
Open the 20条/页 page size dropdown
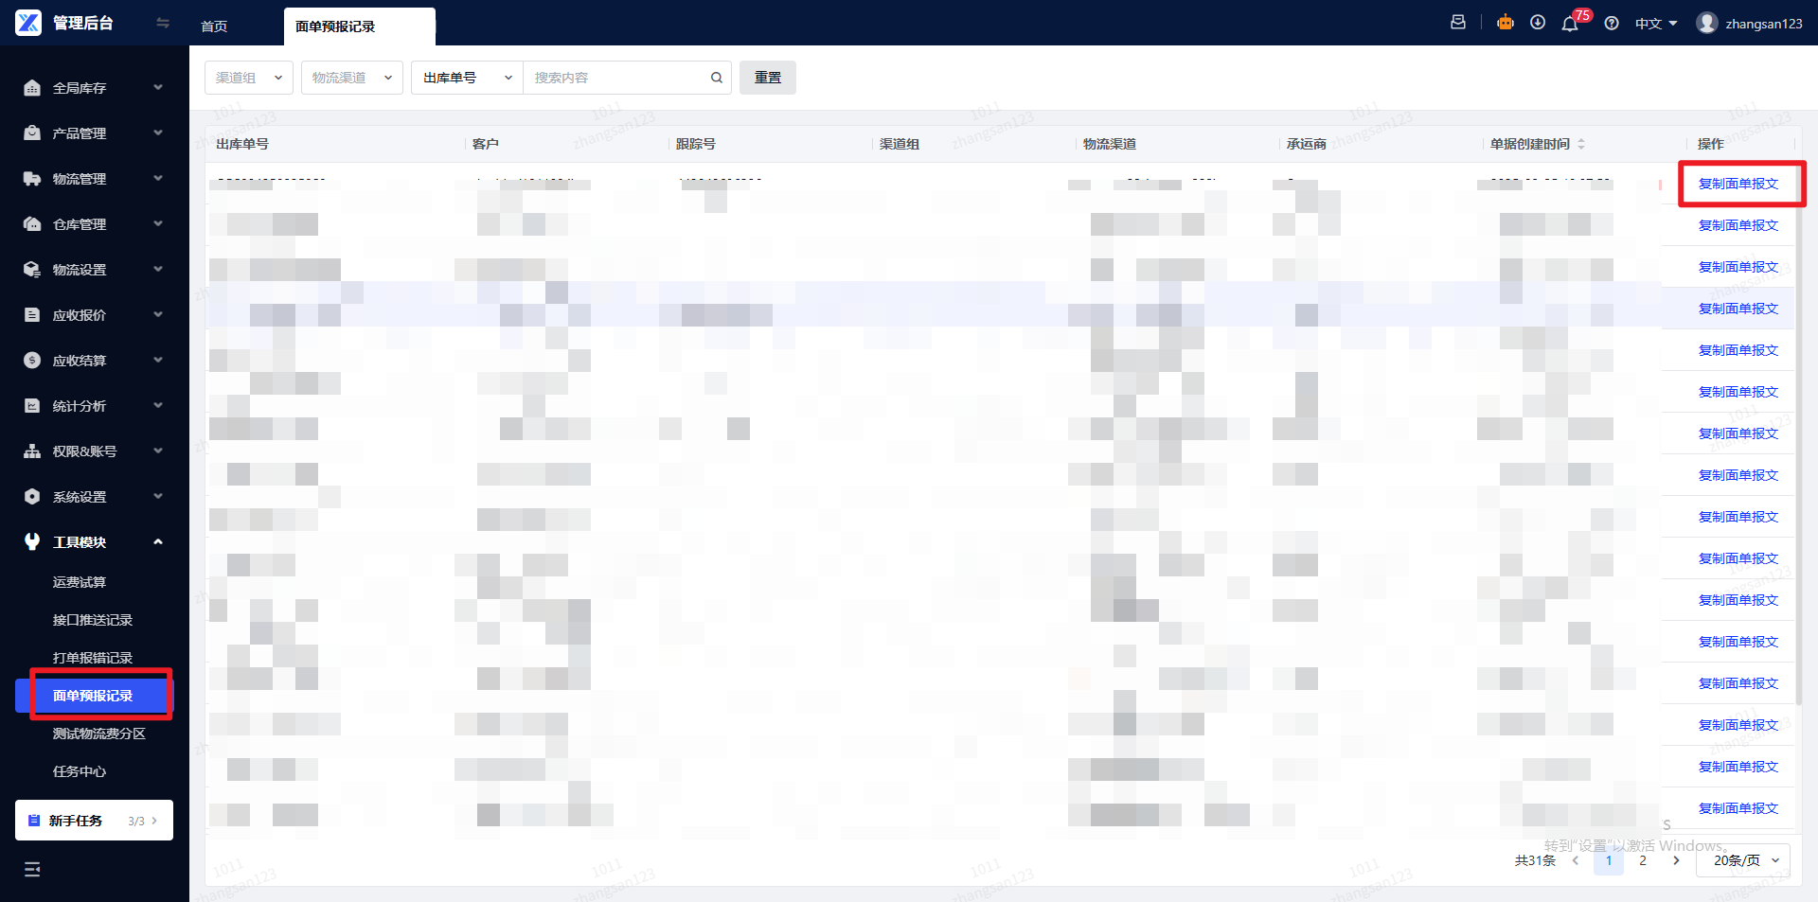coord(1743,860)
